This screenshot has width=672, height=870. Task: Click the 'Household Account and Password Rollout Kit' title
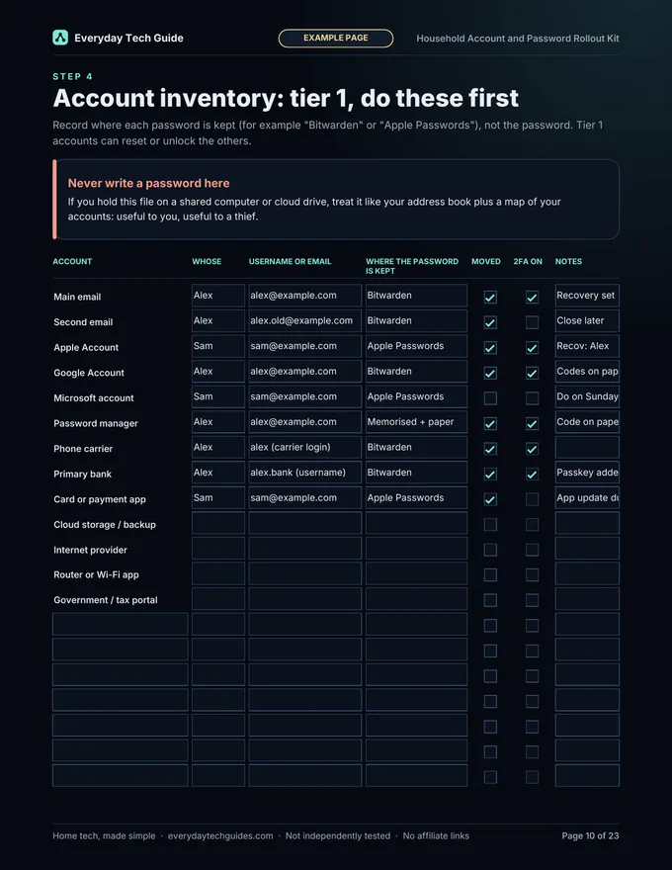518,39
